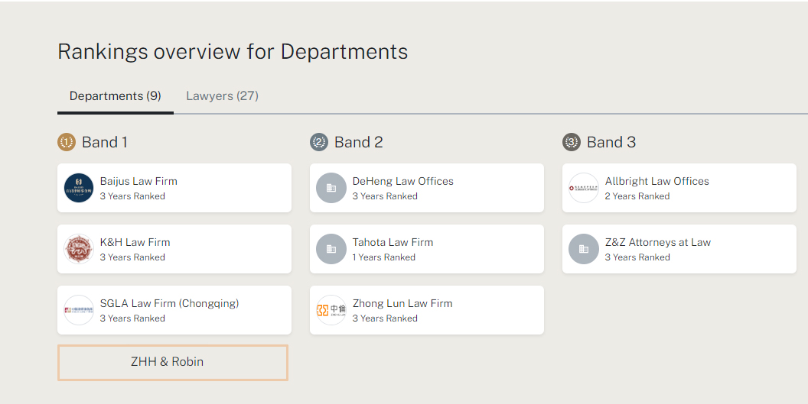Image resolution: width=808 pixels, height=404 pixels.
Task: Click the Allbright Law Offices logo
Action: tap(584, 188)
